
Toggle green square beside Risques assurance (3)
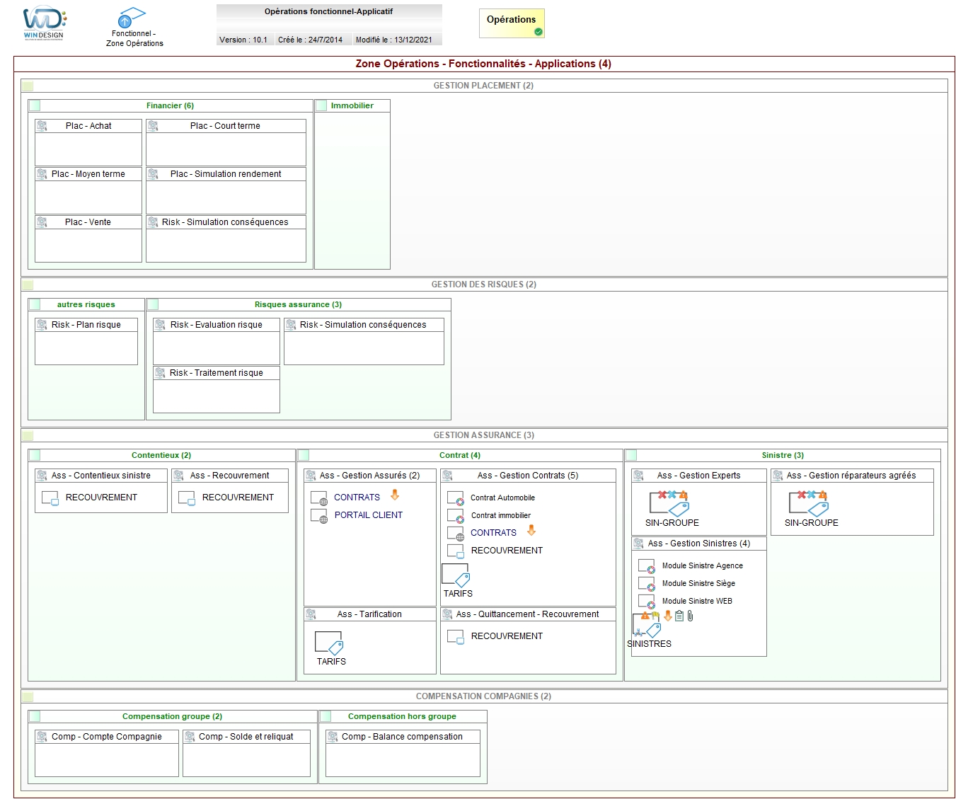[x=153, y=305]
